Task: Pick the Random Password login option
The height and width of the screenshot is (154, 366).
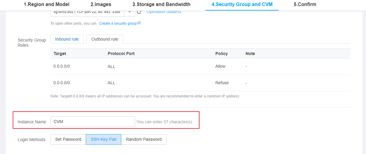Action: point(144,140)
